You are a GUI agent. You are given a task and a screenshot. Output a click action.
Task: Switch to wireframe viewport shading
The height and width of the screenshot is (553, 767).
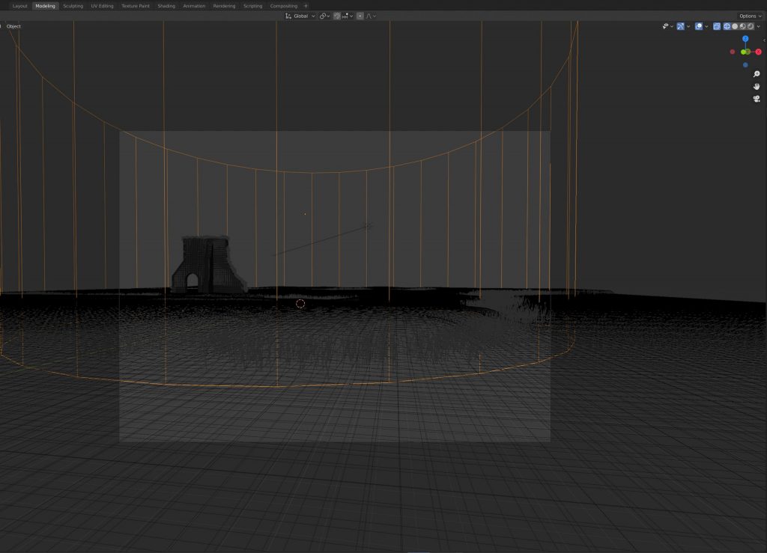[x=727, y=26]
